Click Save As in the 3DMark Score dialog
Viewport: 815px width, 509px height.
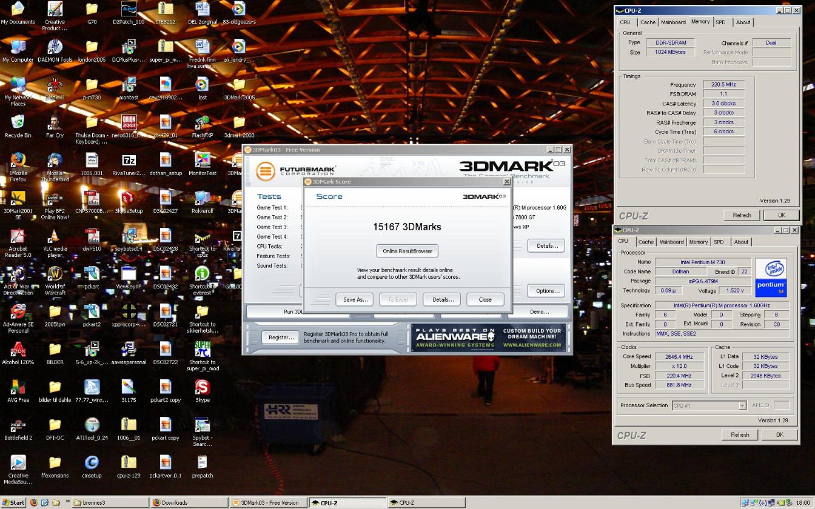[x=355, y=299]
